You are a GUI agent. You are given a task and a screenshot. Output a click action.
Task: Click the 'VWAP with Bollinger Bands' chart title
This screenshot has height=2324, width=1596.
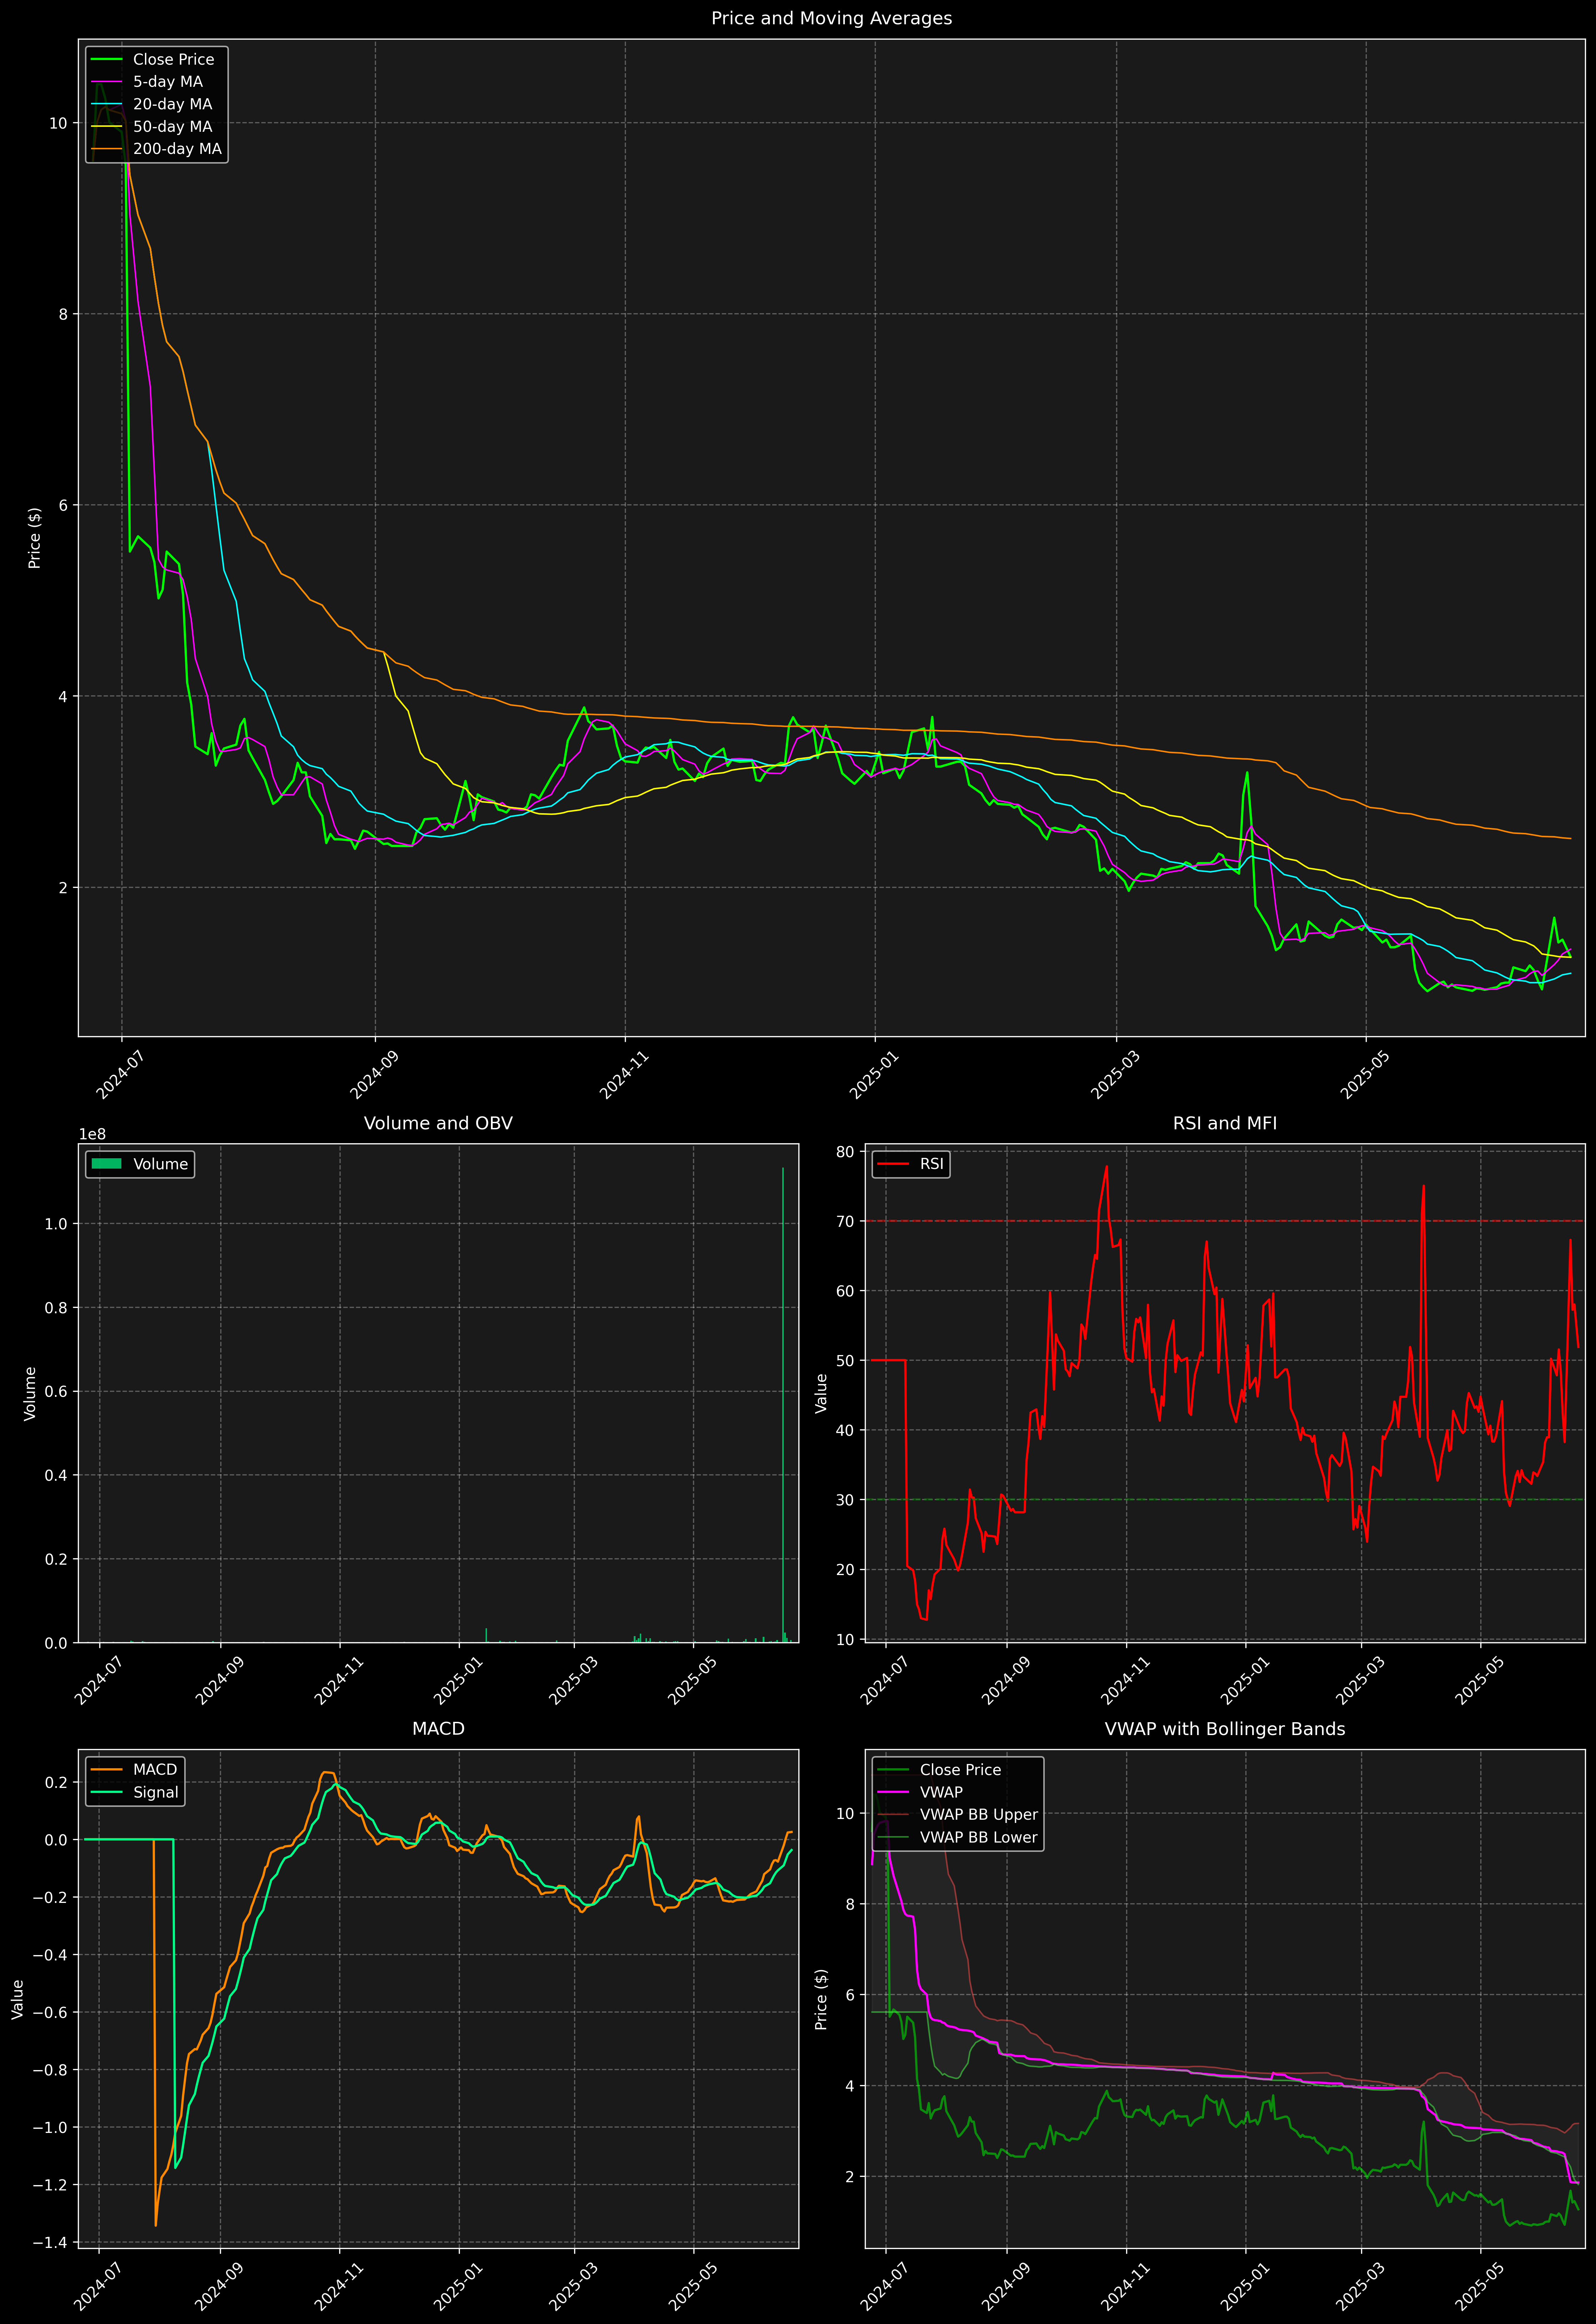point(1225,1729)
